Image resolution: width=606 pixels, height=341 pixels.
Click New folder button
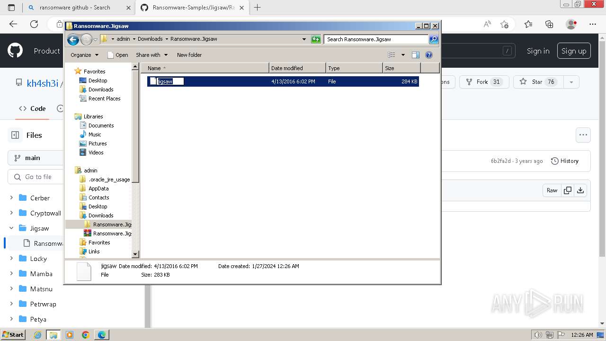pos(189,55)
